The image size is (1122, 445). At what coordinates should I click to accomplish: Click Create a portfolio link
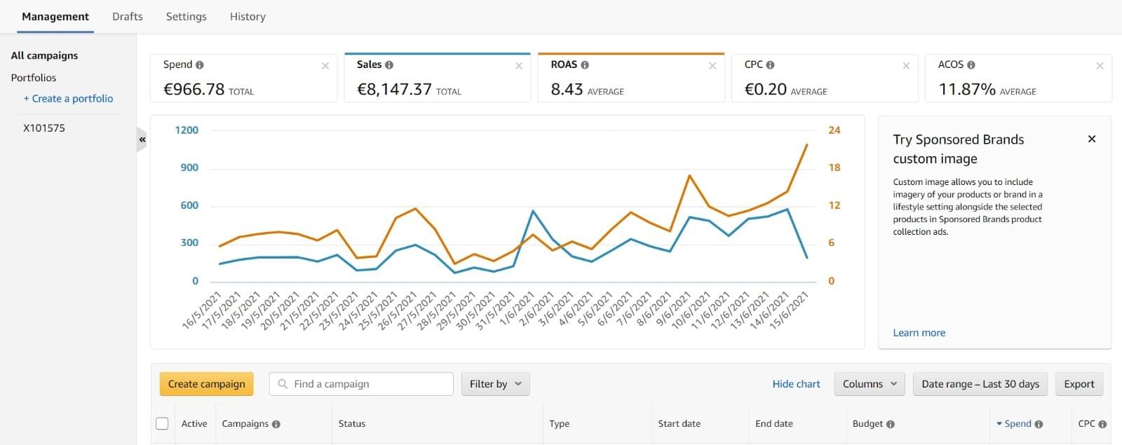[69, 99]
